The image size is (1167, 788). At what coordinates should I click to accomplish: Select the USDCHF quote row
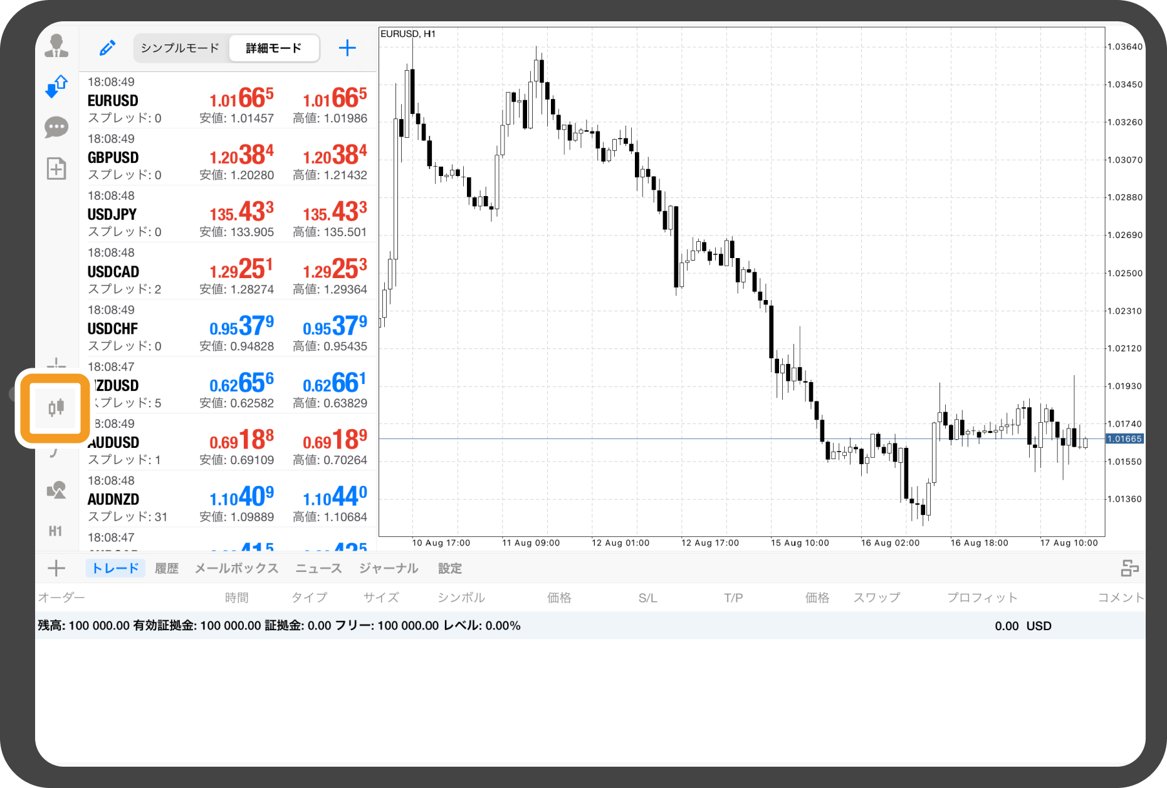click(228, 328)
